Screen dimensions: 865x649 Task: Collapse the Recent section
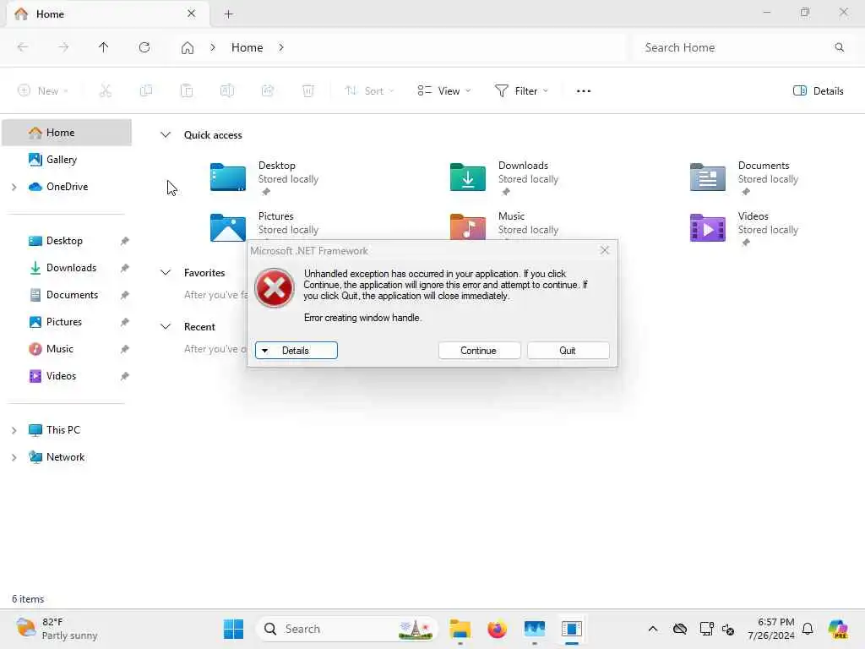(x=166, y=326)
